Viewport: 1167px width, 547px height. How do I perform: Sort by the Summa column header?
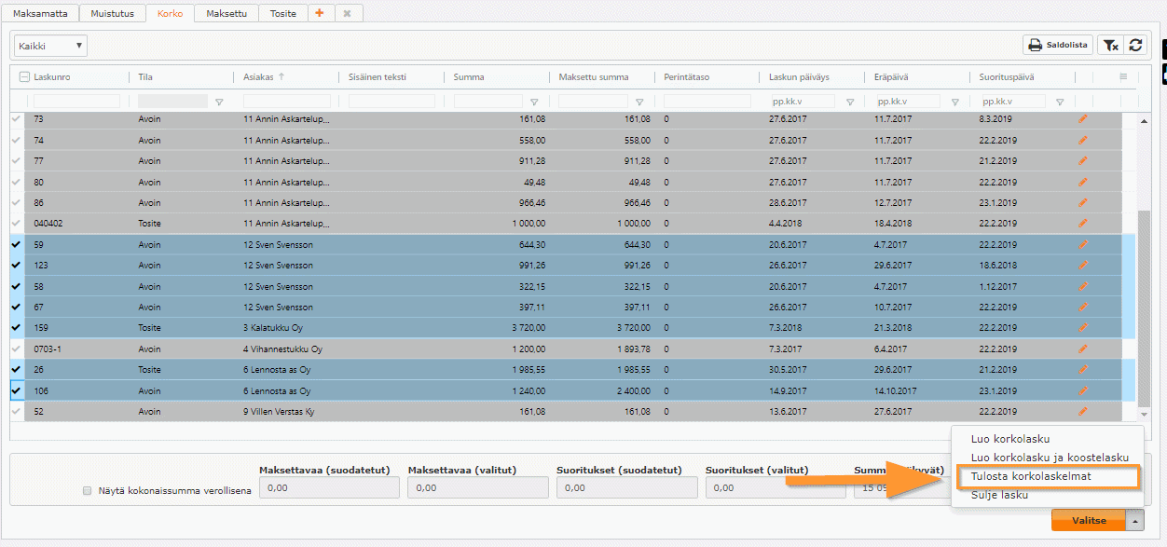coord(469,76)
